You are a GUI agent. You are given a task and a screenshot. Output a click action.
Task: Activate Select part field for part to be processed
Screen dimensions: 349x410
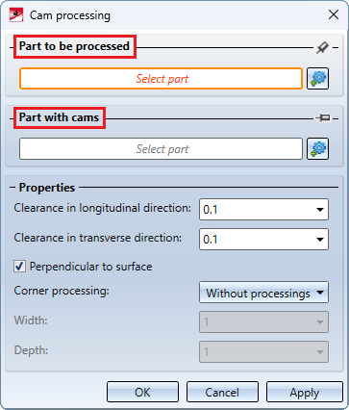(161, 78)
